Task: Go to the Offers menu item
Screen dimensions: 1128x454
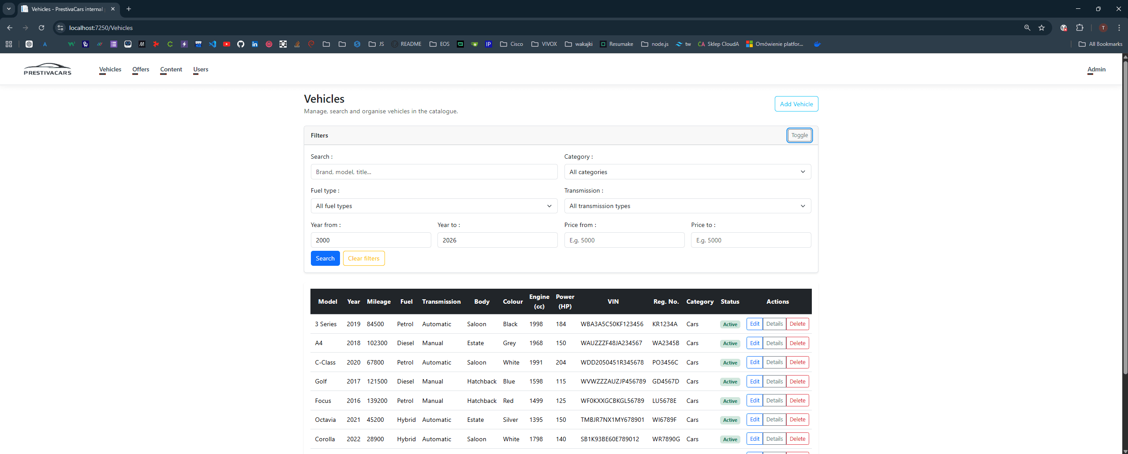Action: pos(141,69)
